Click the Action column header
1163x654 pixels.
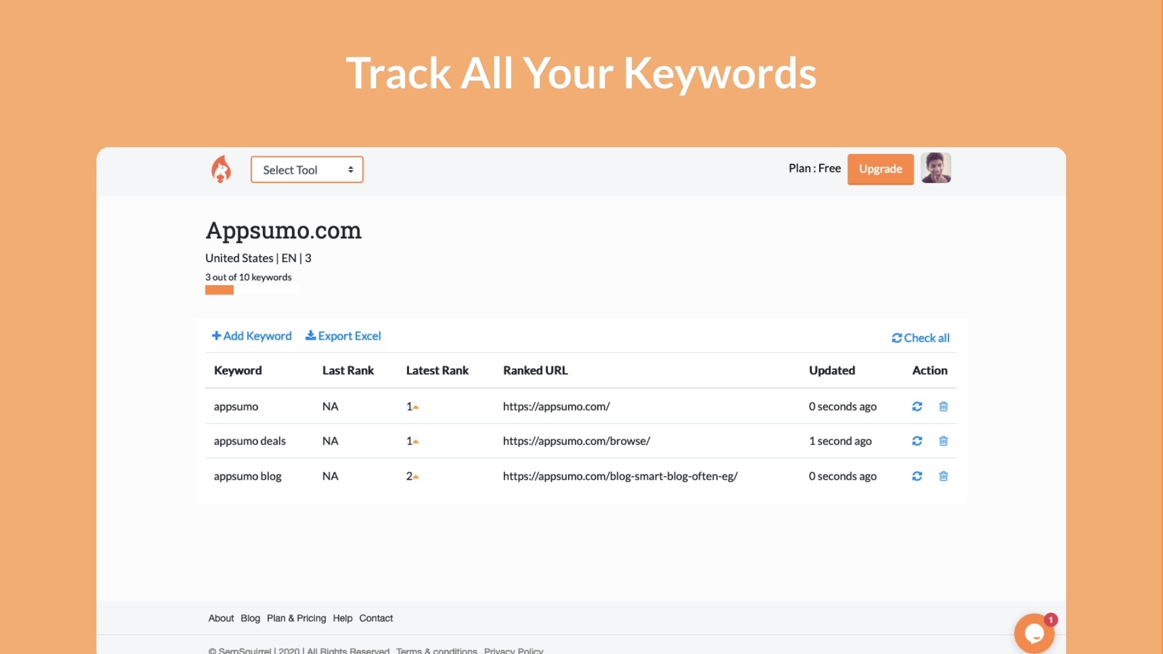pyautogui.click(x=930, y=371)
